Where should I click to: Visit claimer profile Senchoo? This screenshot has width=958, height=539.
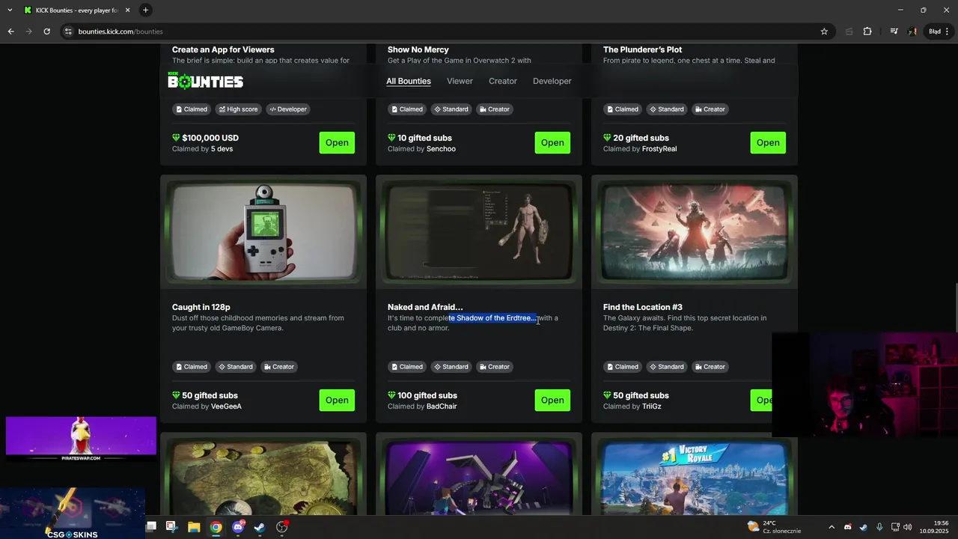point(441,149)
